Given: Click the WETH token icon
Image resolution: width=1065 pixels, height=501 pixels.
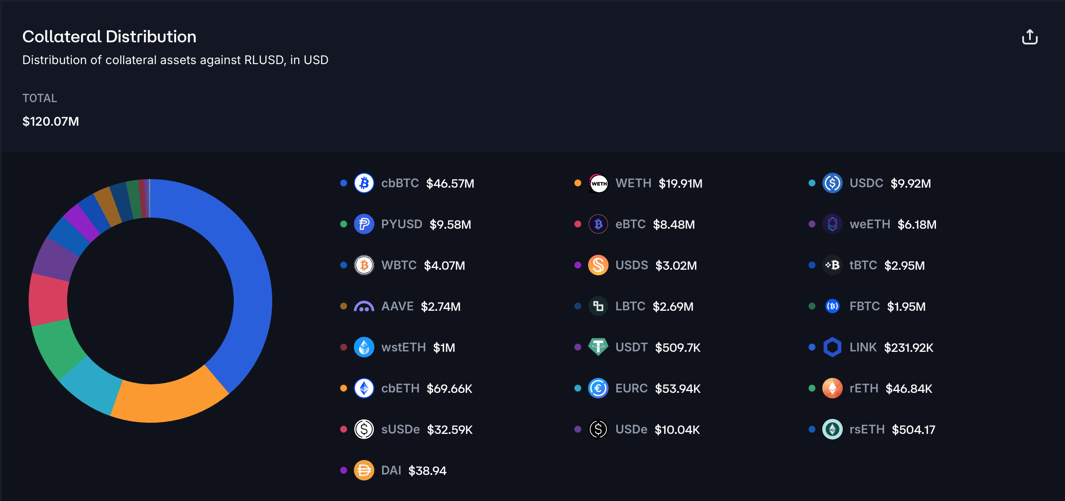Looking at the screenshot, I should click(x=598, y=183).
